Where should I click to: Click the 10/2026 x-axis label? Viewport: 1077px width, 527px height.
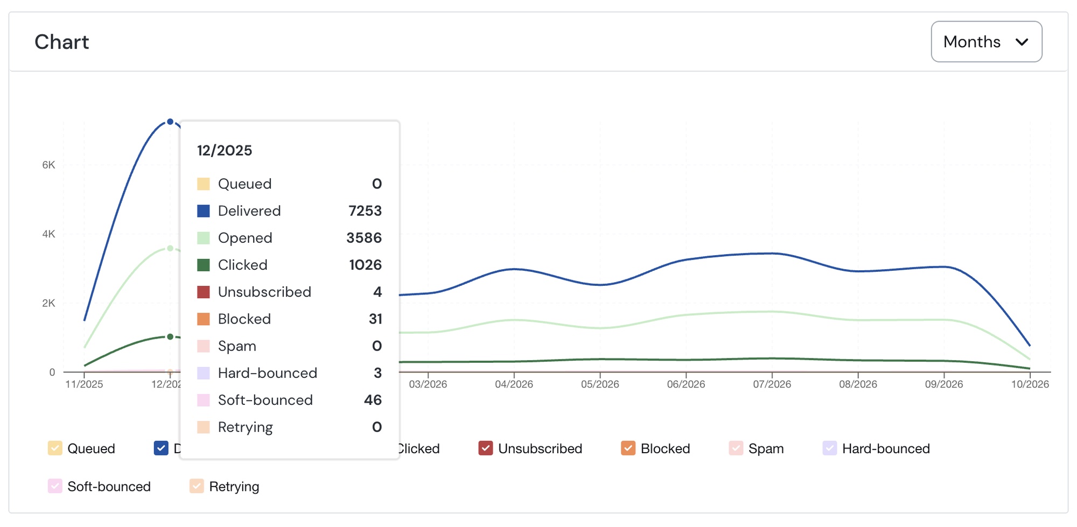pos(1030,384)
